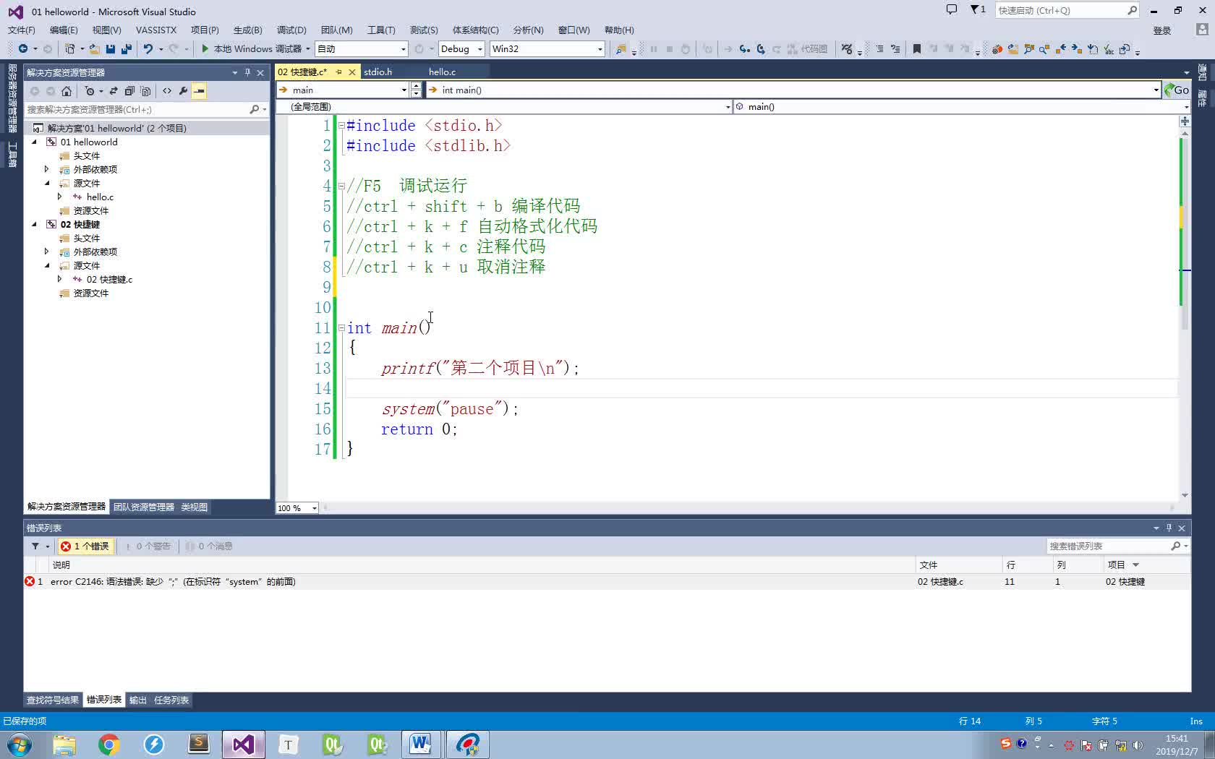Toggle a bookmark with the bookmark icon
This screenshot has height=759, width=1215.
916,48
